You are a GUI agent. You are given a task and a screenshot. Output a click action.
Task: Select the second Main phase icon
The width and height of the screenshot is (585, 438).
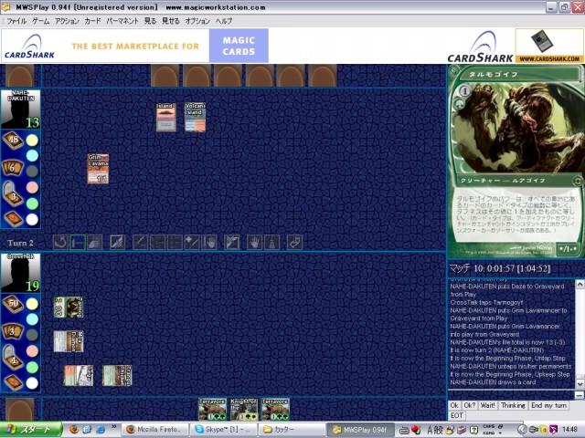point(231,243)
